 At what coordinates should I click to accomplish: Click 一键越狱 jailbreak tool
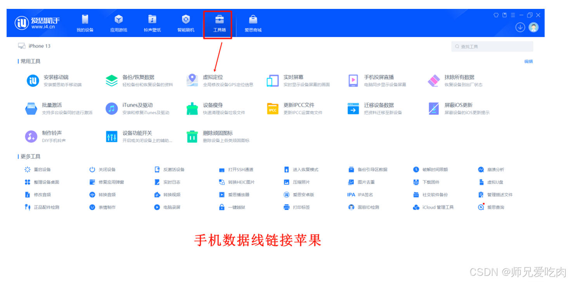(x=232, y=207)
